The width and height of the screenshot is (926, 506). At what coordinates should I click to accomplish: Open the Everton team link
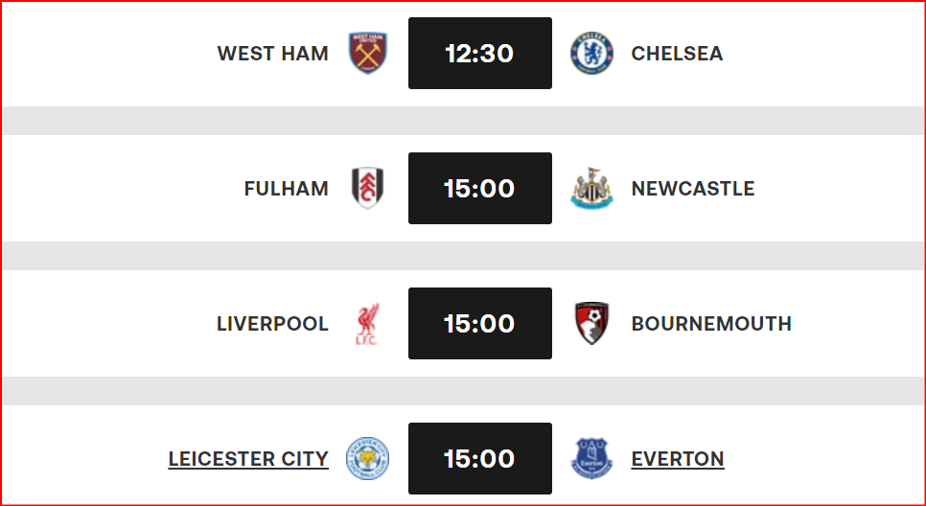click(x=678, y=459)
